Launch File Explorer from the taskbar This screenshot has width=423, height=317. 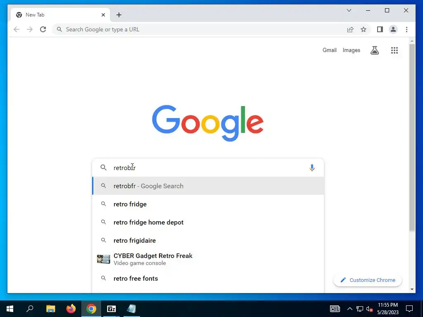point(50,309)
